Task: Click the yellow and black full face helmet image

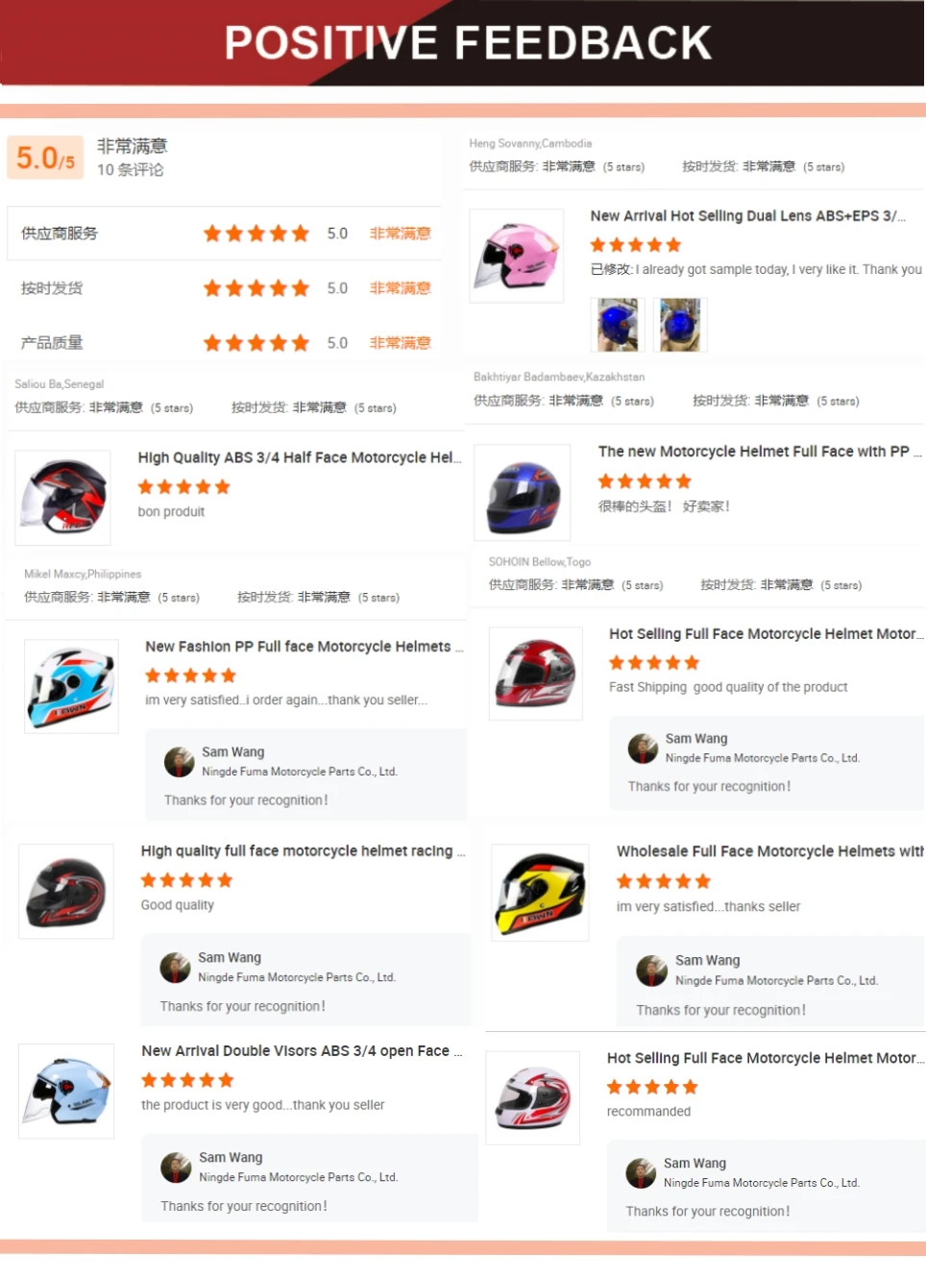Action: 540,893
